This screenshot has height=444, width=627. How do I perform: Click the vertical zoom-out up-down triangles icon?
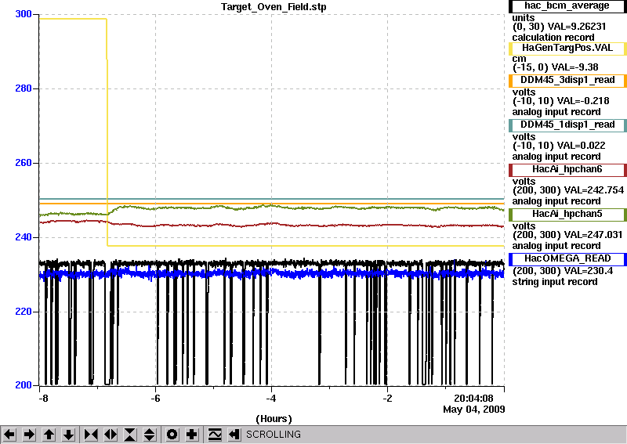click(x=150, y=435)
